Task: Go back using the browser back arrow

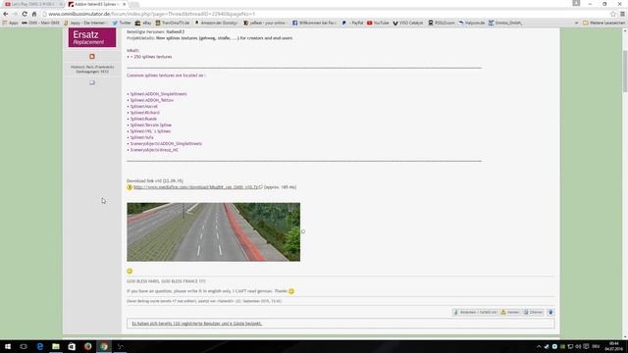Action: (x=6, y=14)
